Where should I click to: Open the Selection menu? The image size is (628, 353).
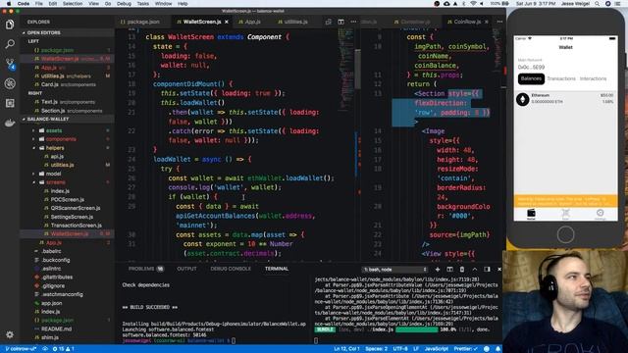73,4
